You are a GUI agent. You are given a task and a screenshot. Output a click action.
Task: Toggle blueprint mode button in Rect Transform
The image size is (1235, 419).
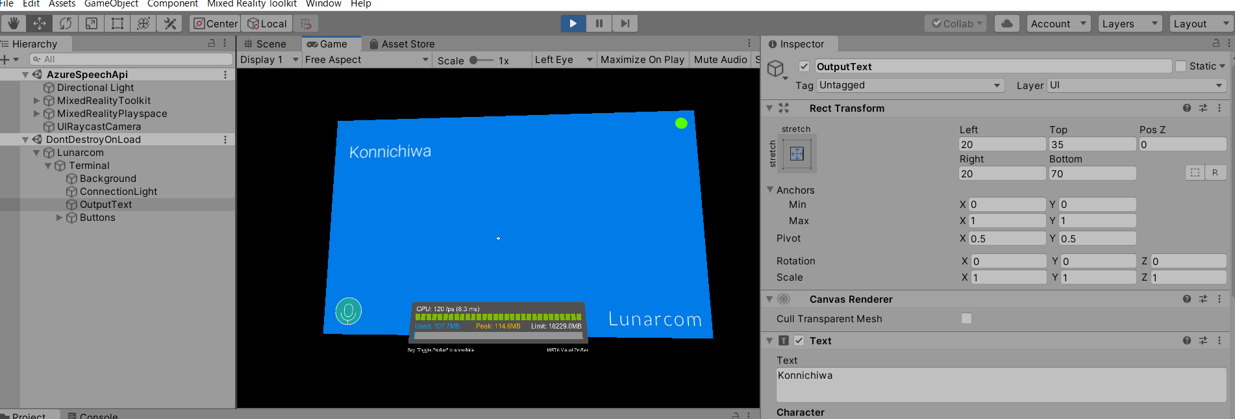pos(1195,173)
